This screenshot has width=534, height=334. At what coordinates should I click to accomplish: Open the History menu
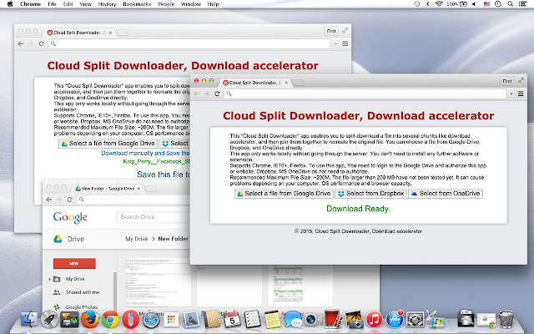coord(107,4)
